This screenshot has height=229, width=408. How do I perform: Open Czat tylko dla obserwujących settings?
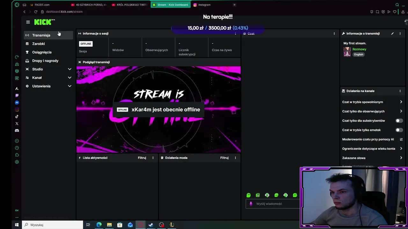click(x=372, y=111)
